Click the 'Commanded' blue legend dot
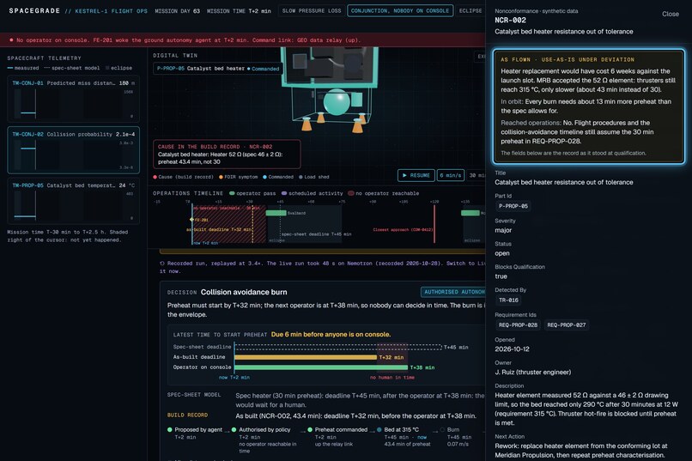This screenshot has width=692, height=461. tap(264, 177)
